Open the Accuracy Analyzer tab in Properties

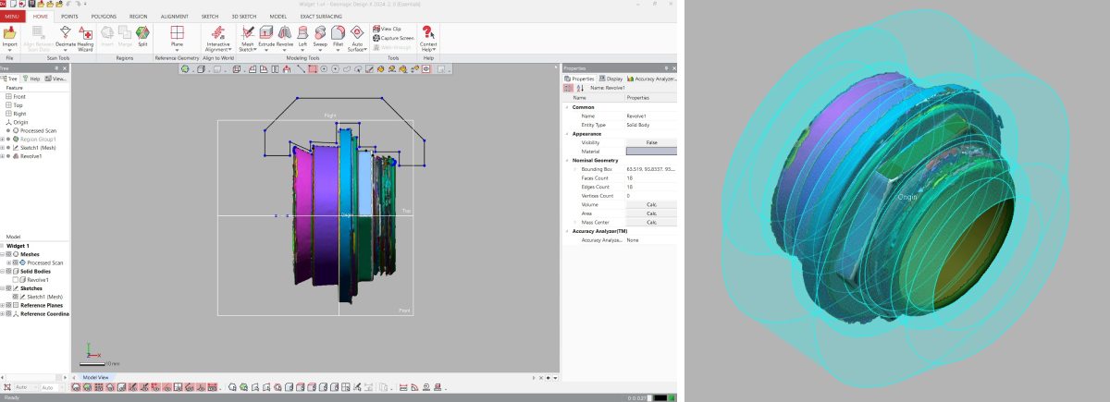point(651,79)
